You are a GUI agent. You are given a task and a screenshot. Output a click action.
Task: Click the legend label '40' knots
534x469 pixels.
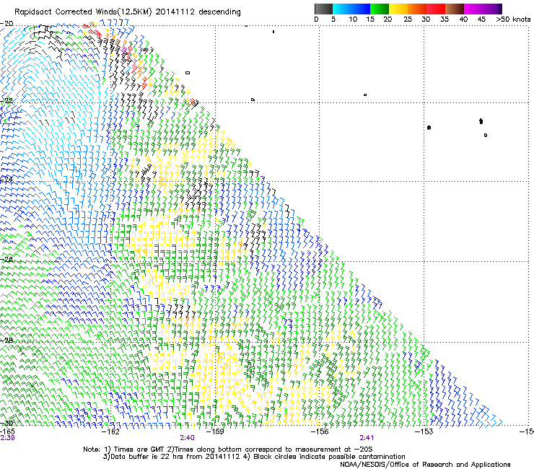point(463,19)
